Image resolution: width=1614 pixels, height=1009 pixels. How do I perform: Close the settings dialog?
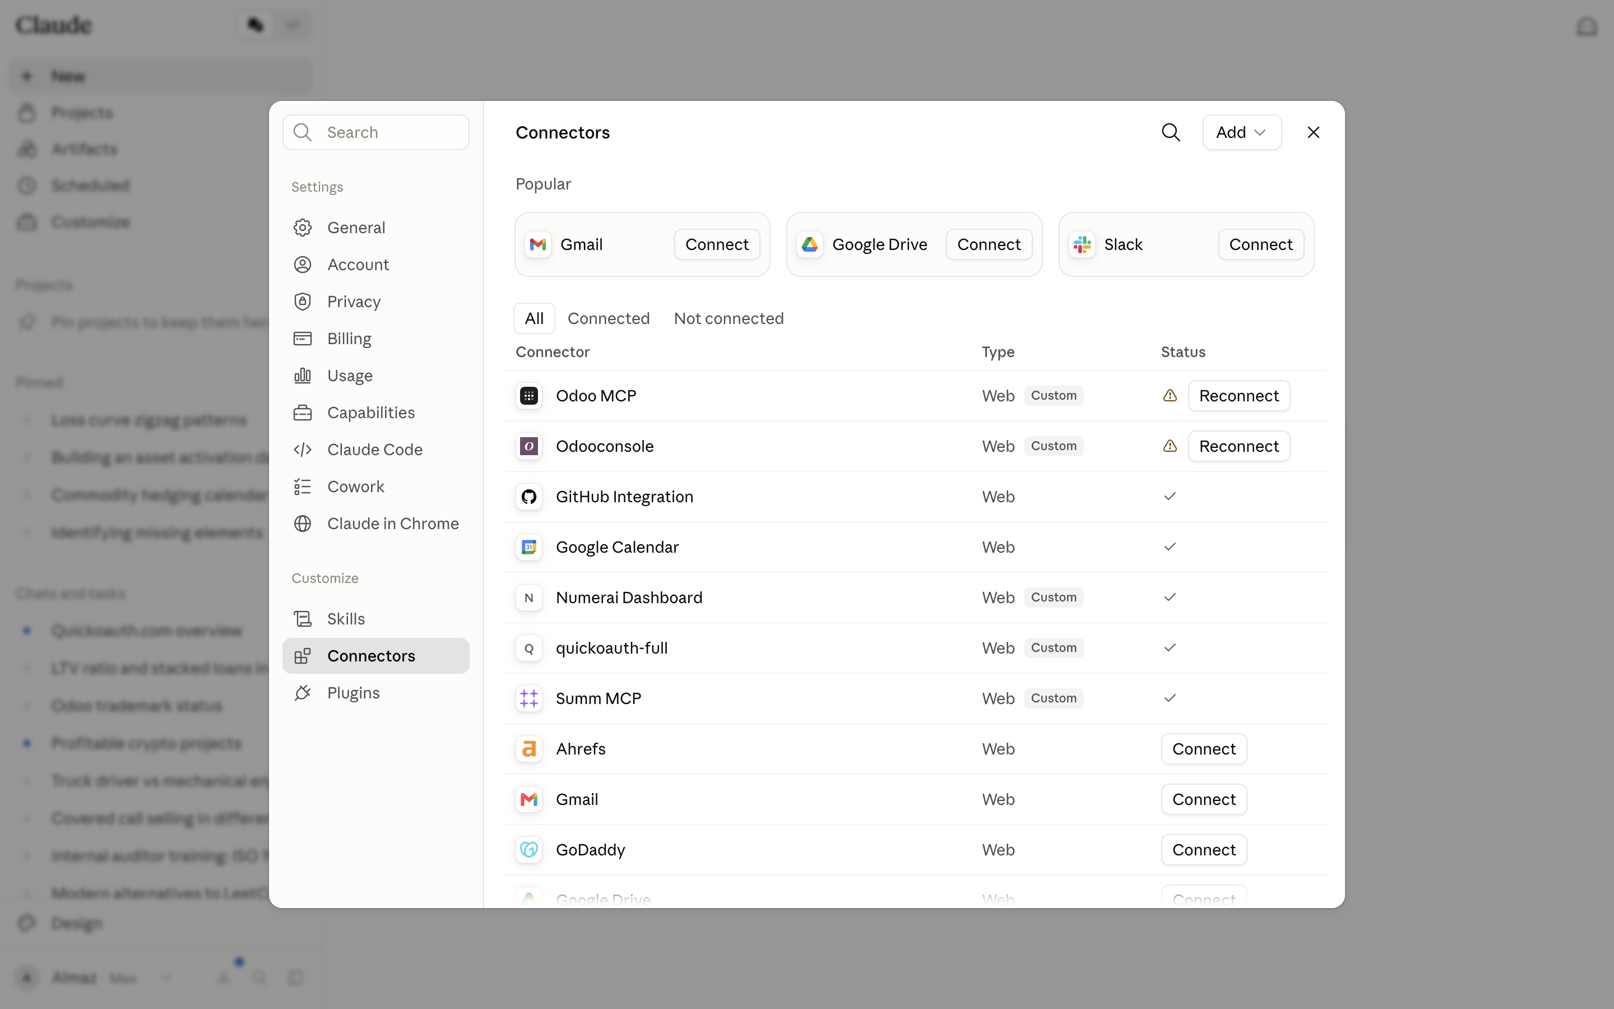(x=1313, y=132)
